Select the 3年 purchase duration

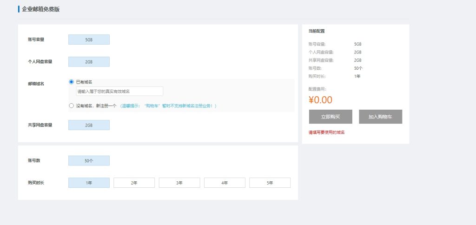[179, 183]
